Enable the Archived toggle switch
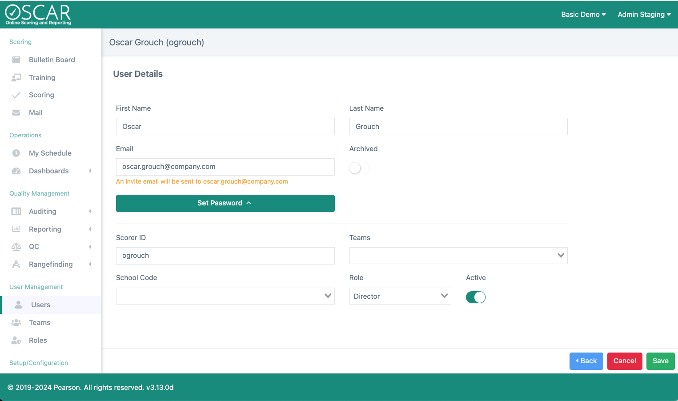The width and height of the screenshot is (678, 401). tap(359, 168)
